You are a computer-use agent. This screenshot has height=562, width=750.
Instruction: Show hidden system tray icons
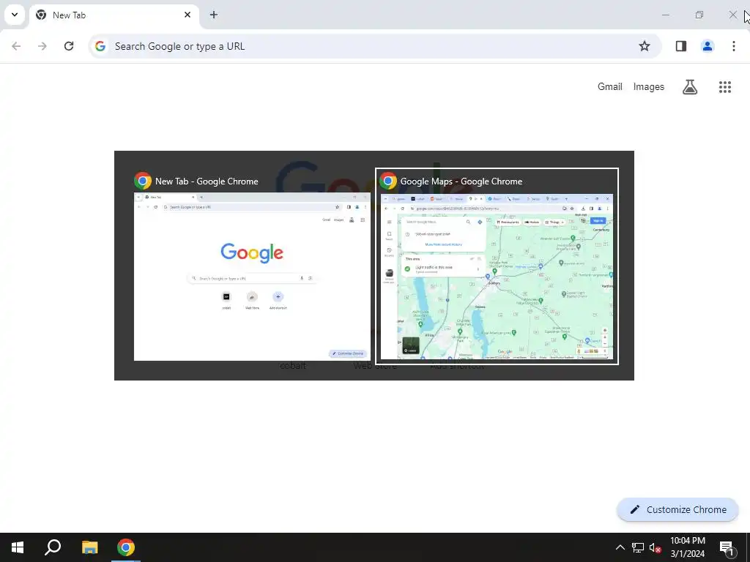(620, 547)
